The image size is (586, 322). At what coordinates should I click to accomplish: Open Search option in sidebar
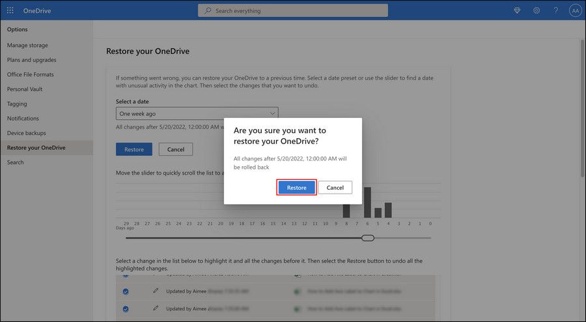click(15, 162)
